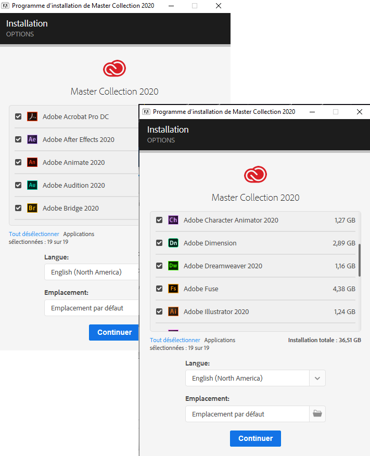Uncheck Adobe After Effects 2020
Viewport: 370px width, 456px height.
click(x=18, y=139)
